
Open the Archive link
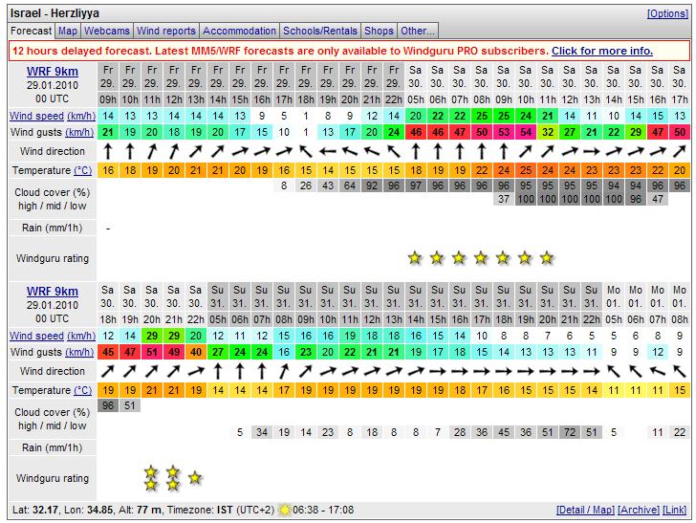click(639, 510)
